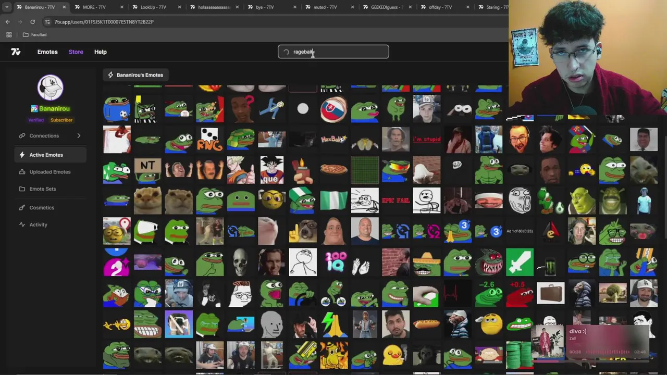Select the brick wall emote

click(x=396, y=262)
